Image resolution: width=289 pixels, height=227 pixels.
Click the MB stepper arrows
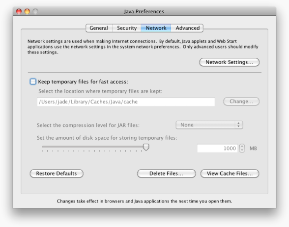point(242,148)
